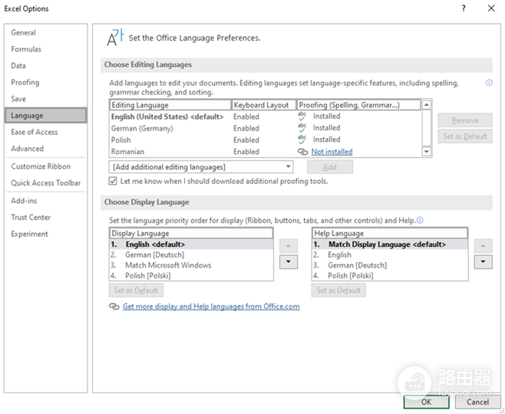Screen dimensions: 505x414
Task: Click the info icon after display language description
Action: tap(420, 220)
